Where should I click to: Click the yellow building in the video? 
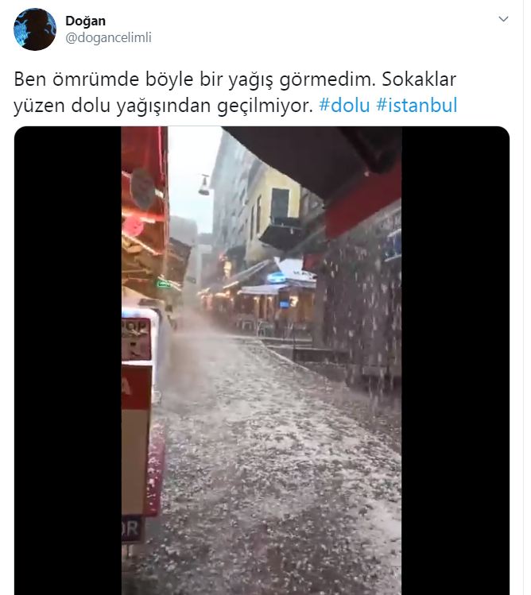coord(273,213)
